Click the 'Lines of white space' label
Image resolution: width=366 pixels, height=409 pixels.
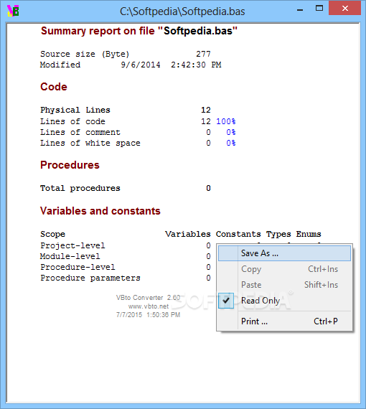click(90, 143)
